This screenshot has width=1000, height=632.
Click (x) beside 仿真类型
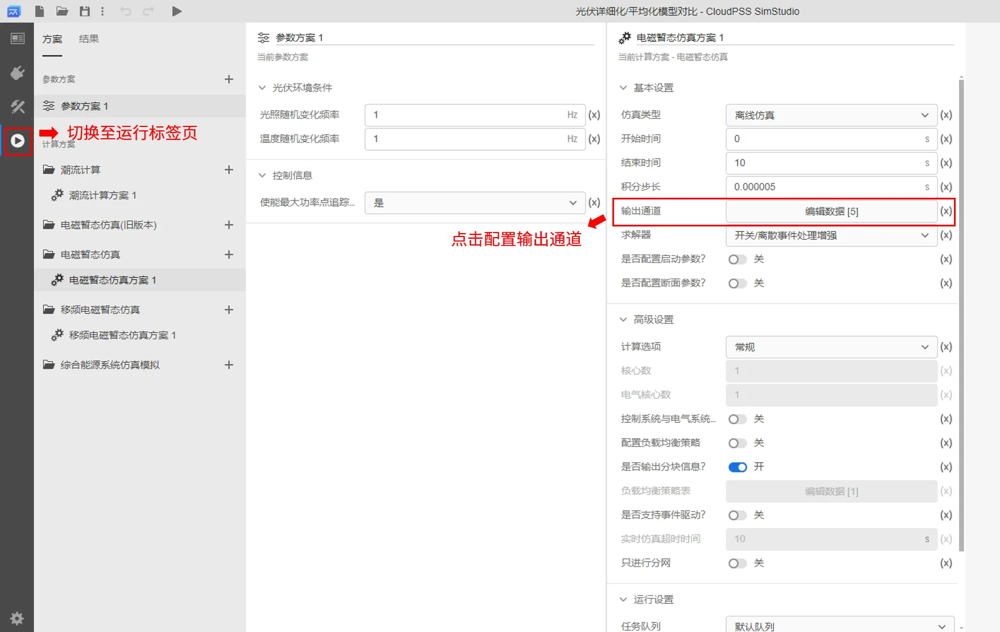click(946, 115)
